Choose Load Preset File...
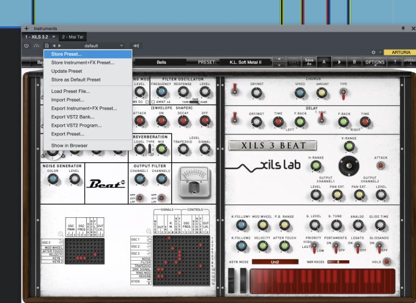416x303 pixels. point(88,91)
